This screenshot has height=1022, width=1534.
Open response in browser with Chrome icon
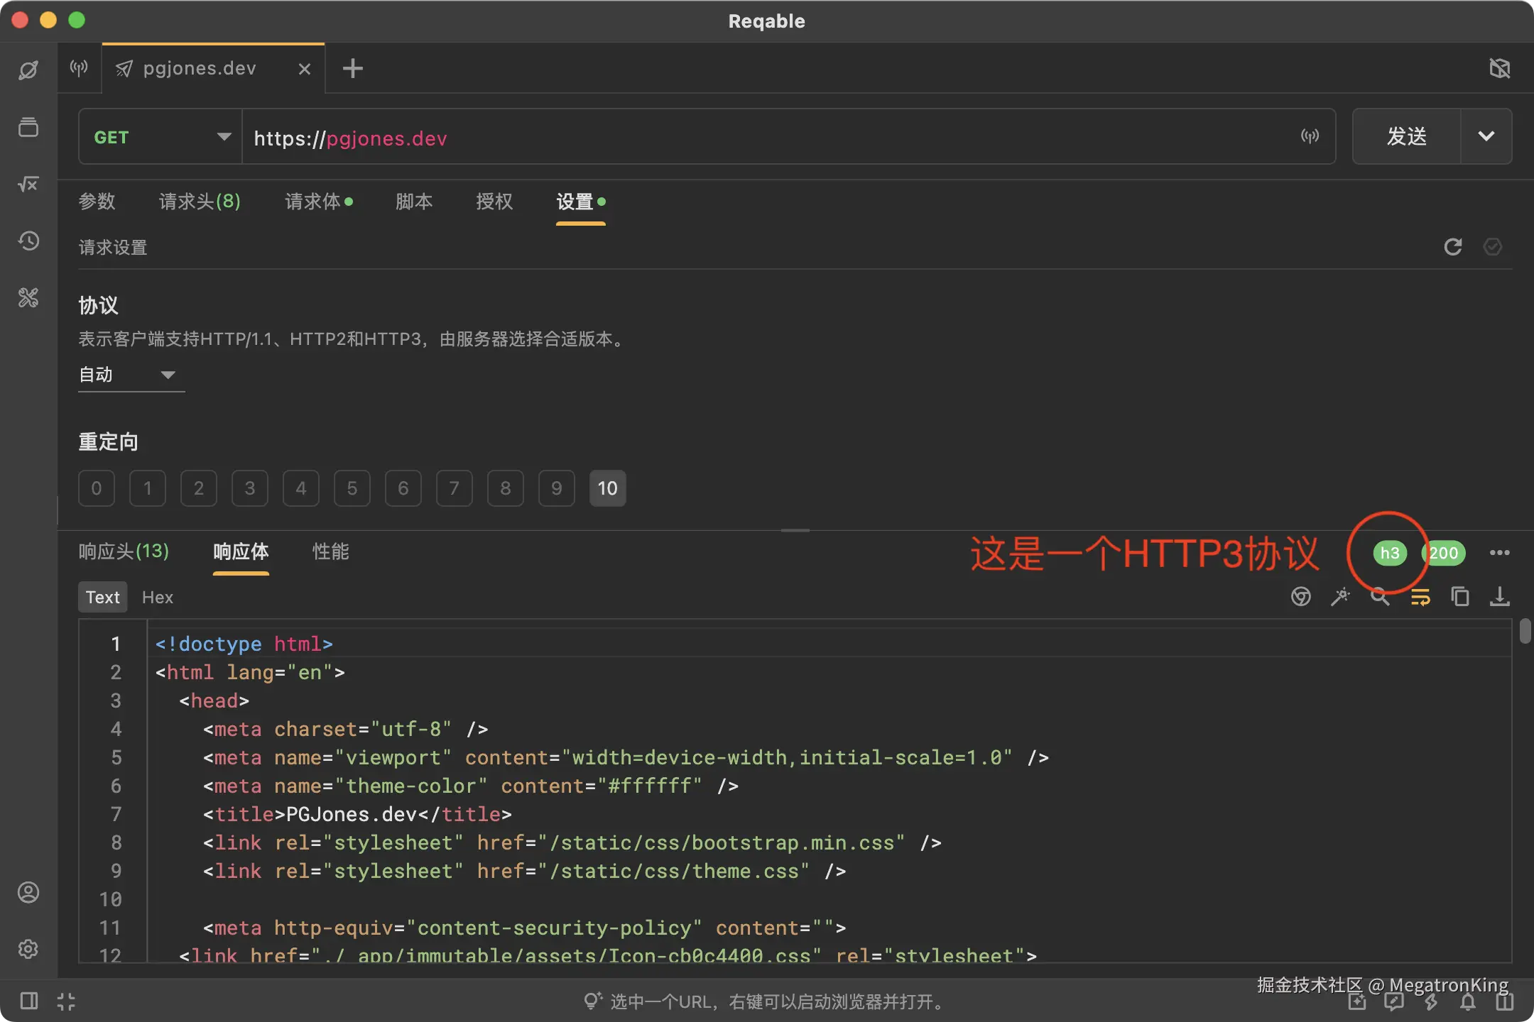(1300, 597)
